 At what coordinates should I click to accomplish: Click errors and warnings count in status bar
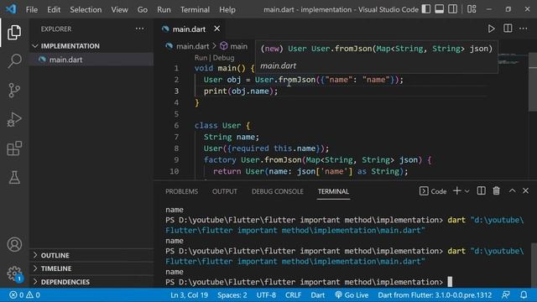tap(24, 294)
